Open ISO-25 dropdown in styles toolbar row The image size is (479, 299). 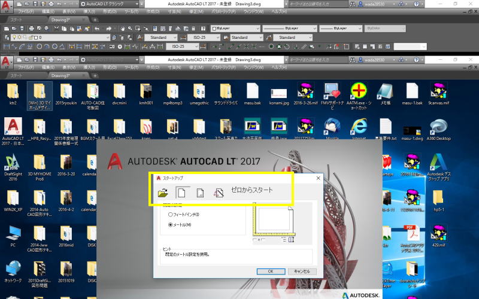pyautogui.click(x=204, y=38)
